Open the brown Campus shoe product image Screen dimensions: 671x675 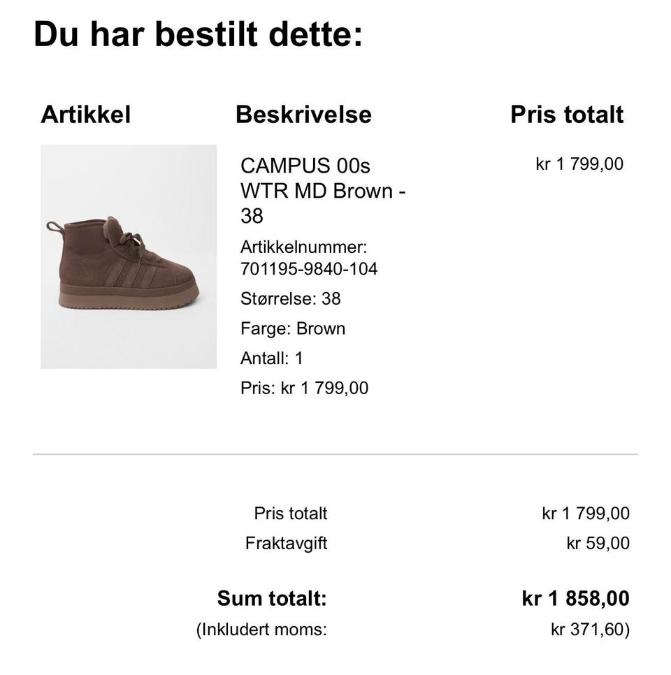click(x=129, y=256)
